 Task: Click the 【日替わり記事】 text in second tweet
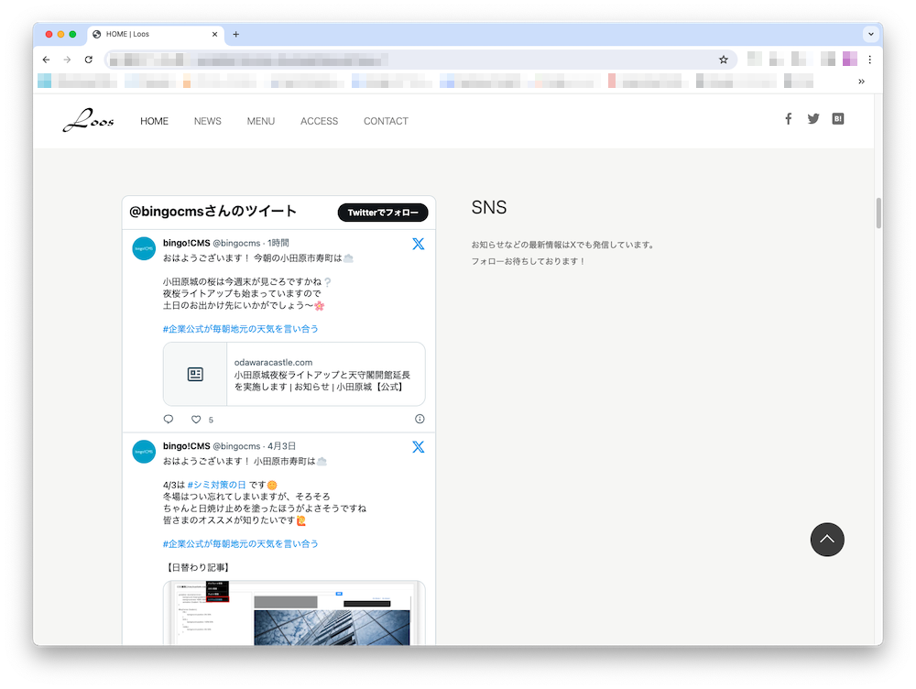197,567
